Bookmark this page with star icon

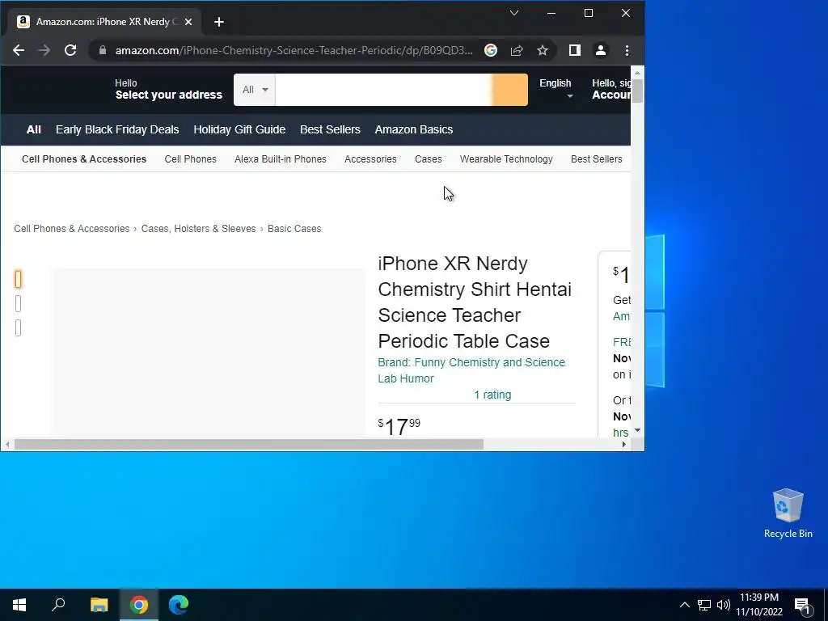point(543,50)
